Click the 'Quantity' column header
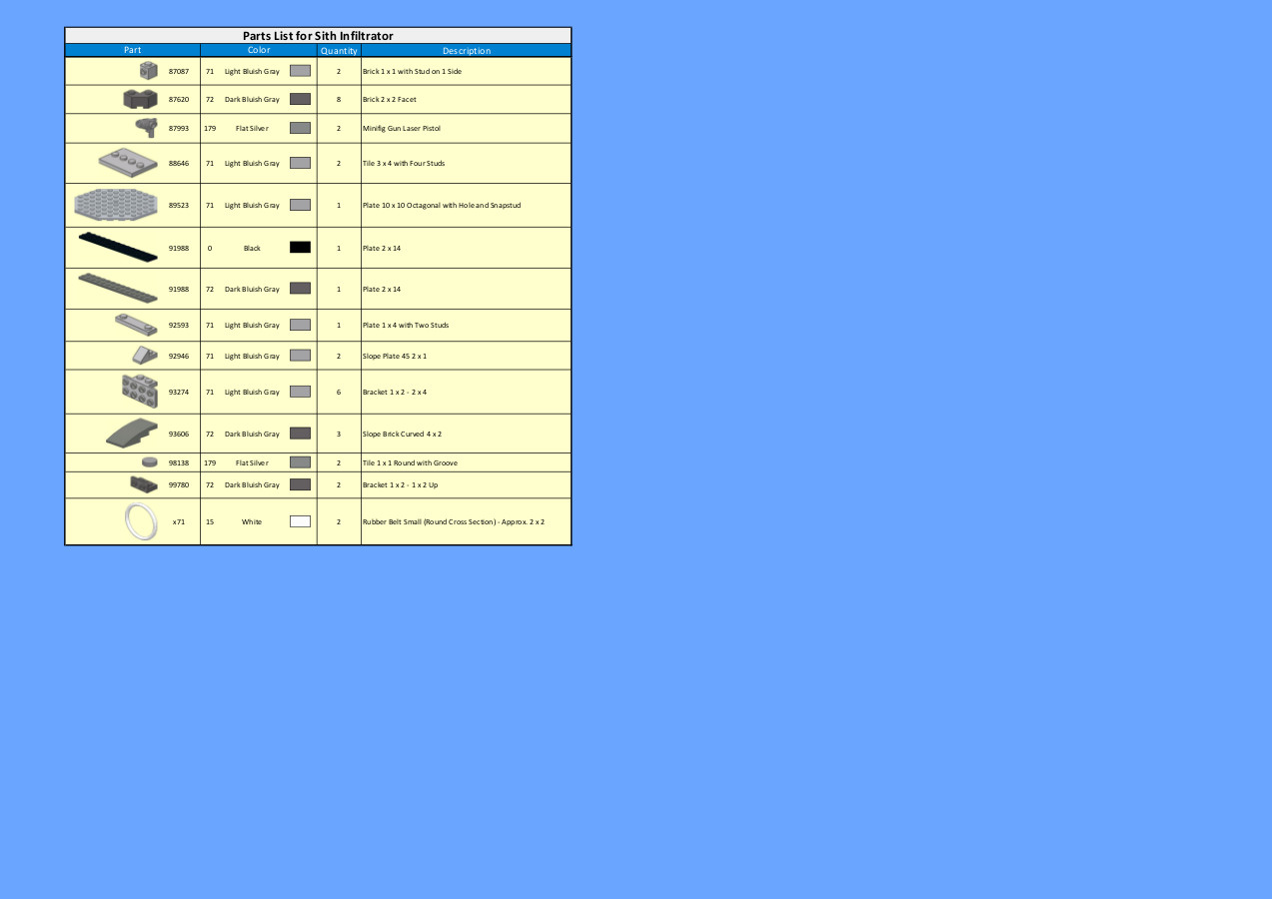The image size is (1272, 899). (x=339, y=50)
